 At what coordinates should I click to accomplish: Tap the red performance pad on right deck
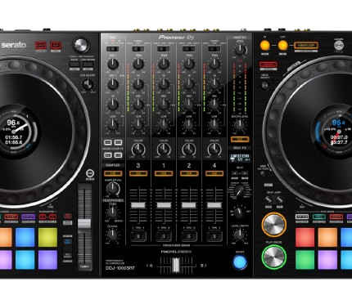[x=305, y=237]
